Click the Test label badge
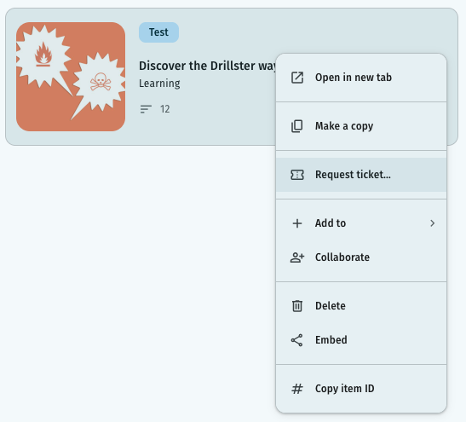466x422 pixels. [158, 32]
